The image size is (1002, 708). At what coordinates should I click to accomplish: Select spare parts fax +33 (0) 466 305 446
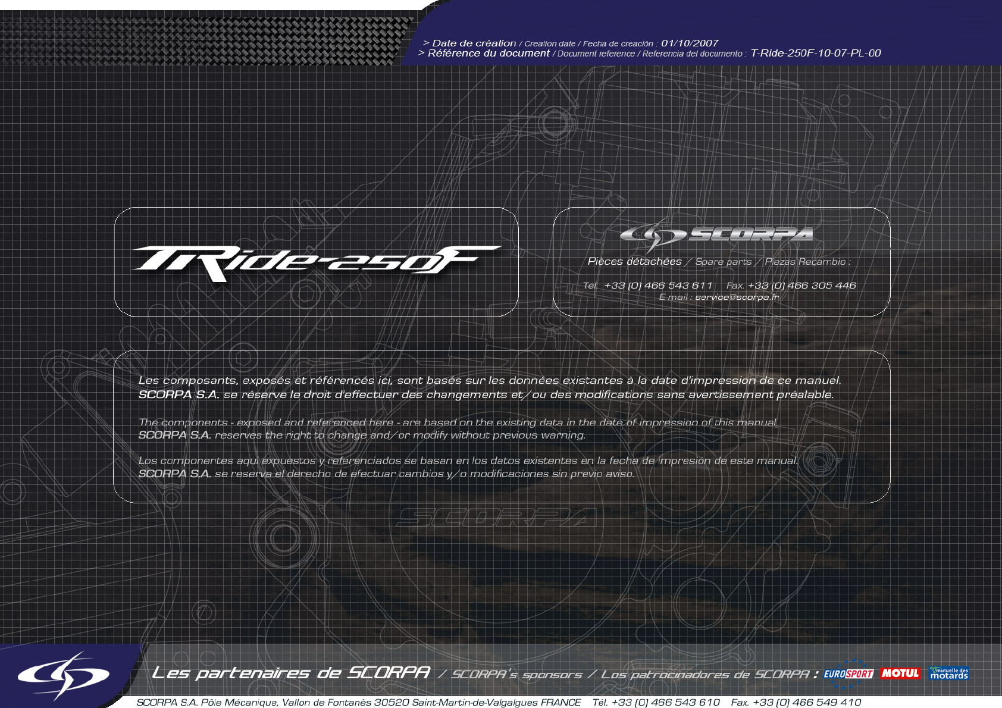[x=801, y=286]
